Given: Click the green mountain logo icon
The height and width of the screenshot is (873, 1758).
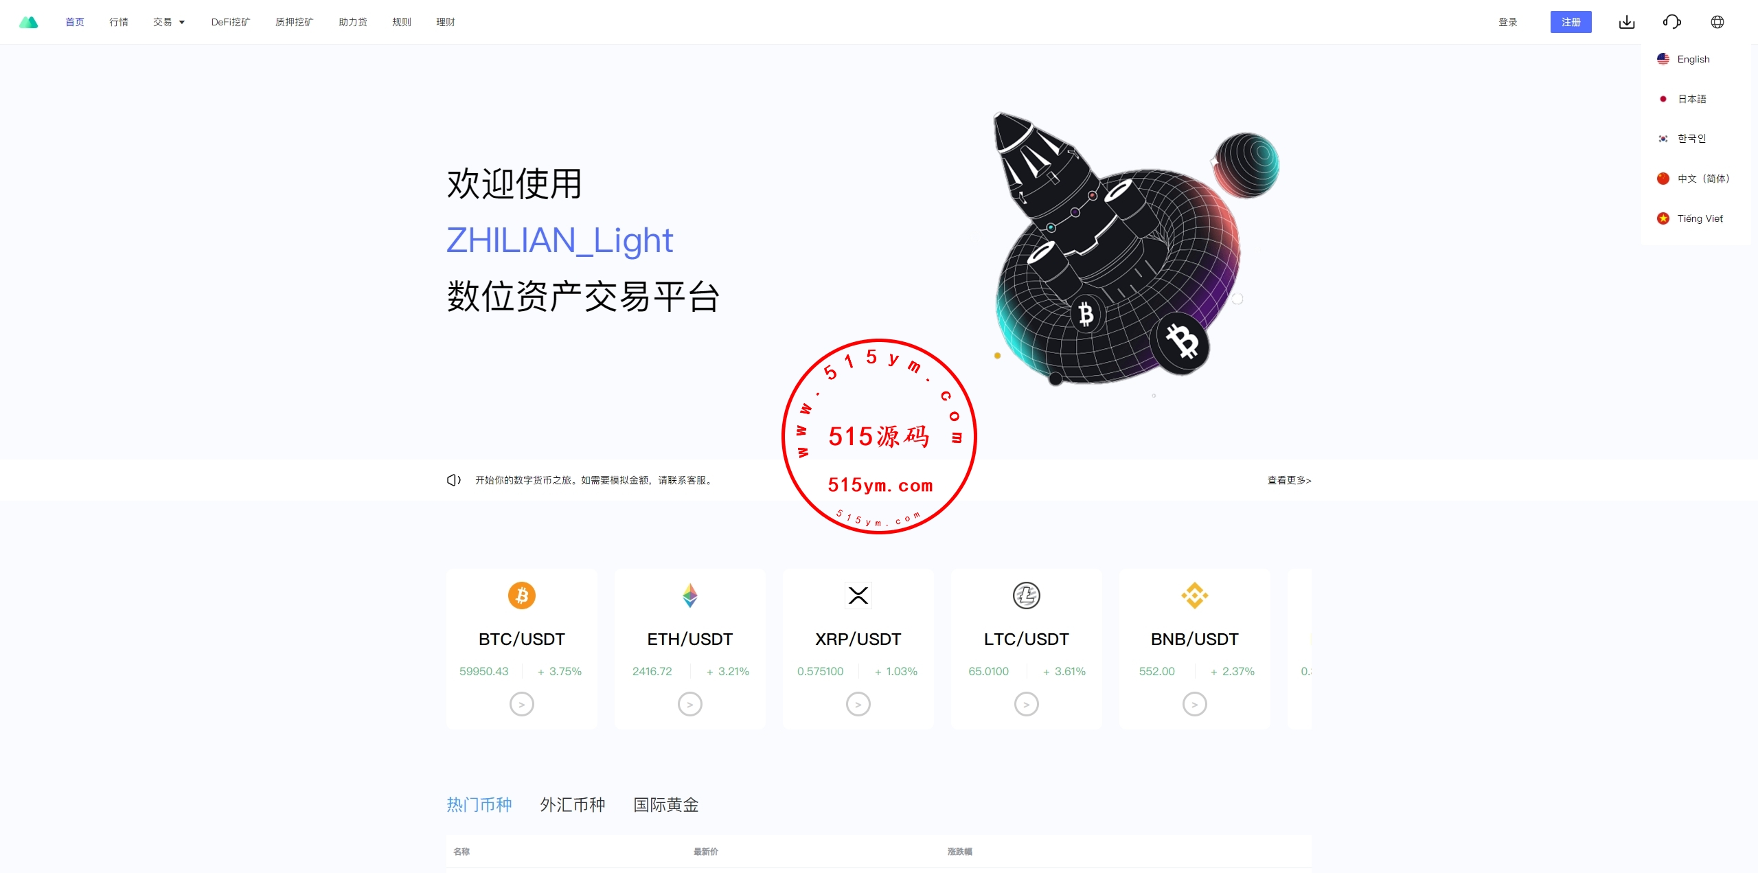Looking at the screenshot, I should click(x=28, y=22).
